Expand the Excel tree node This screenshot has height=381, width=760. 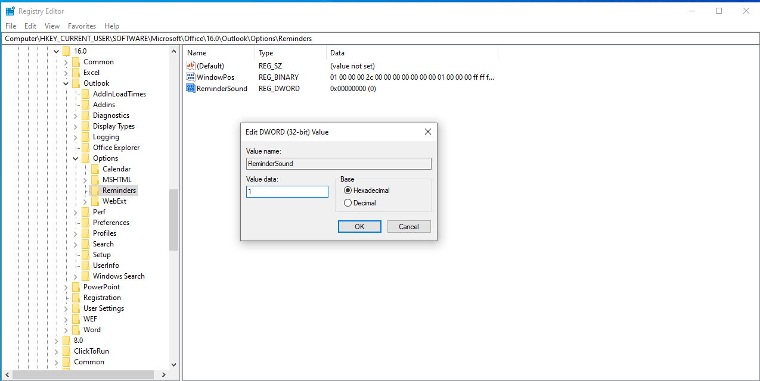click(x=66, y=73)
